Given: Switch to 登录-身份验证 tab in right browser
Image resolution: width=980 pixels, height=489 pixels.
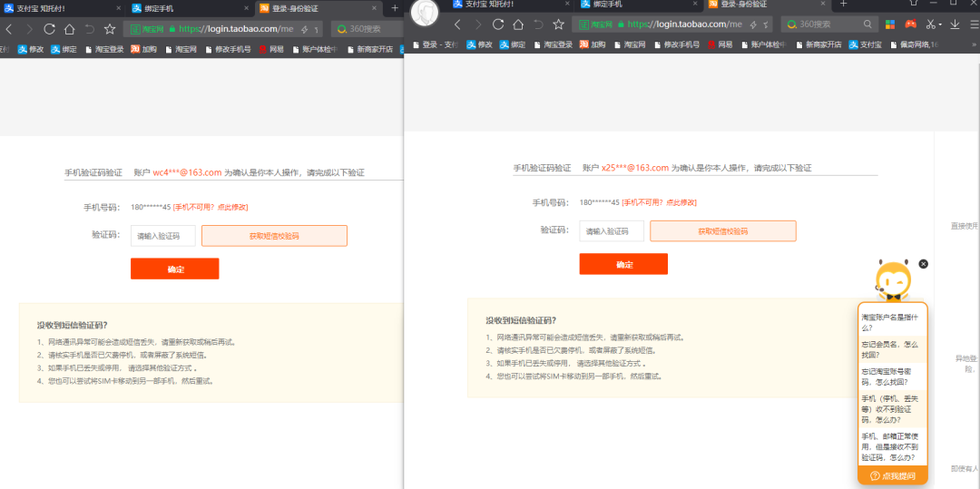Looking at the screenshot, I should pos(766,4).
